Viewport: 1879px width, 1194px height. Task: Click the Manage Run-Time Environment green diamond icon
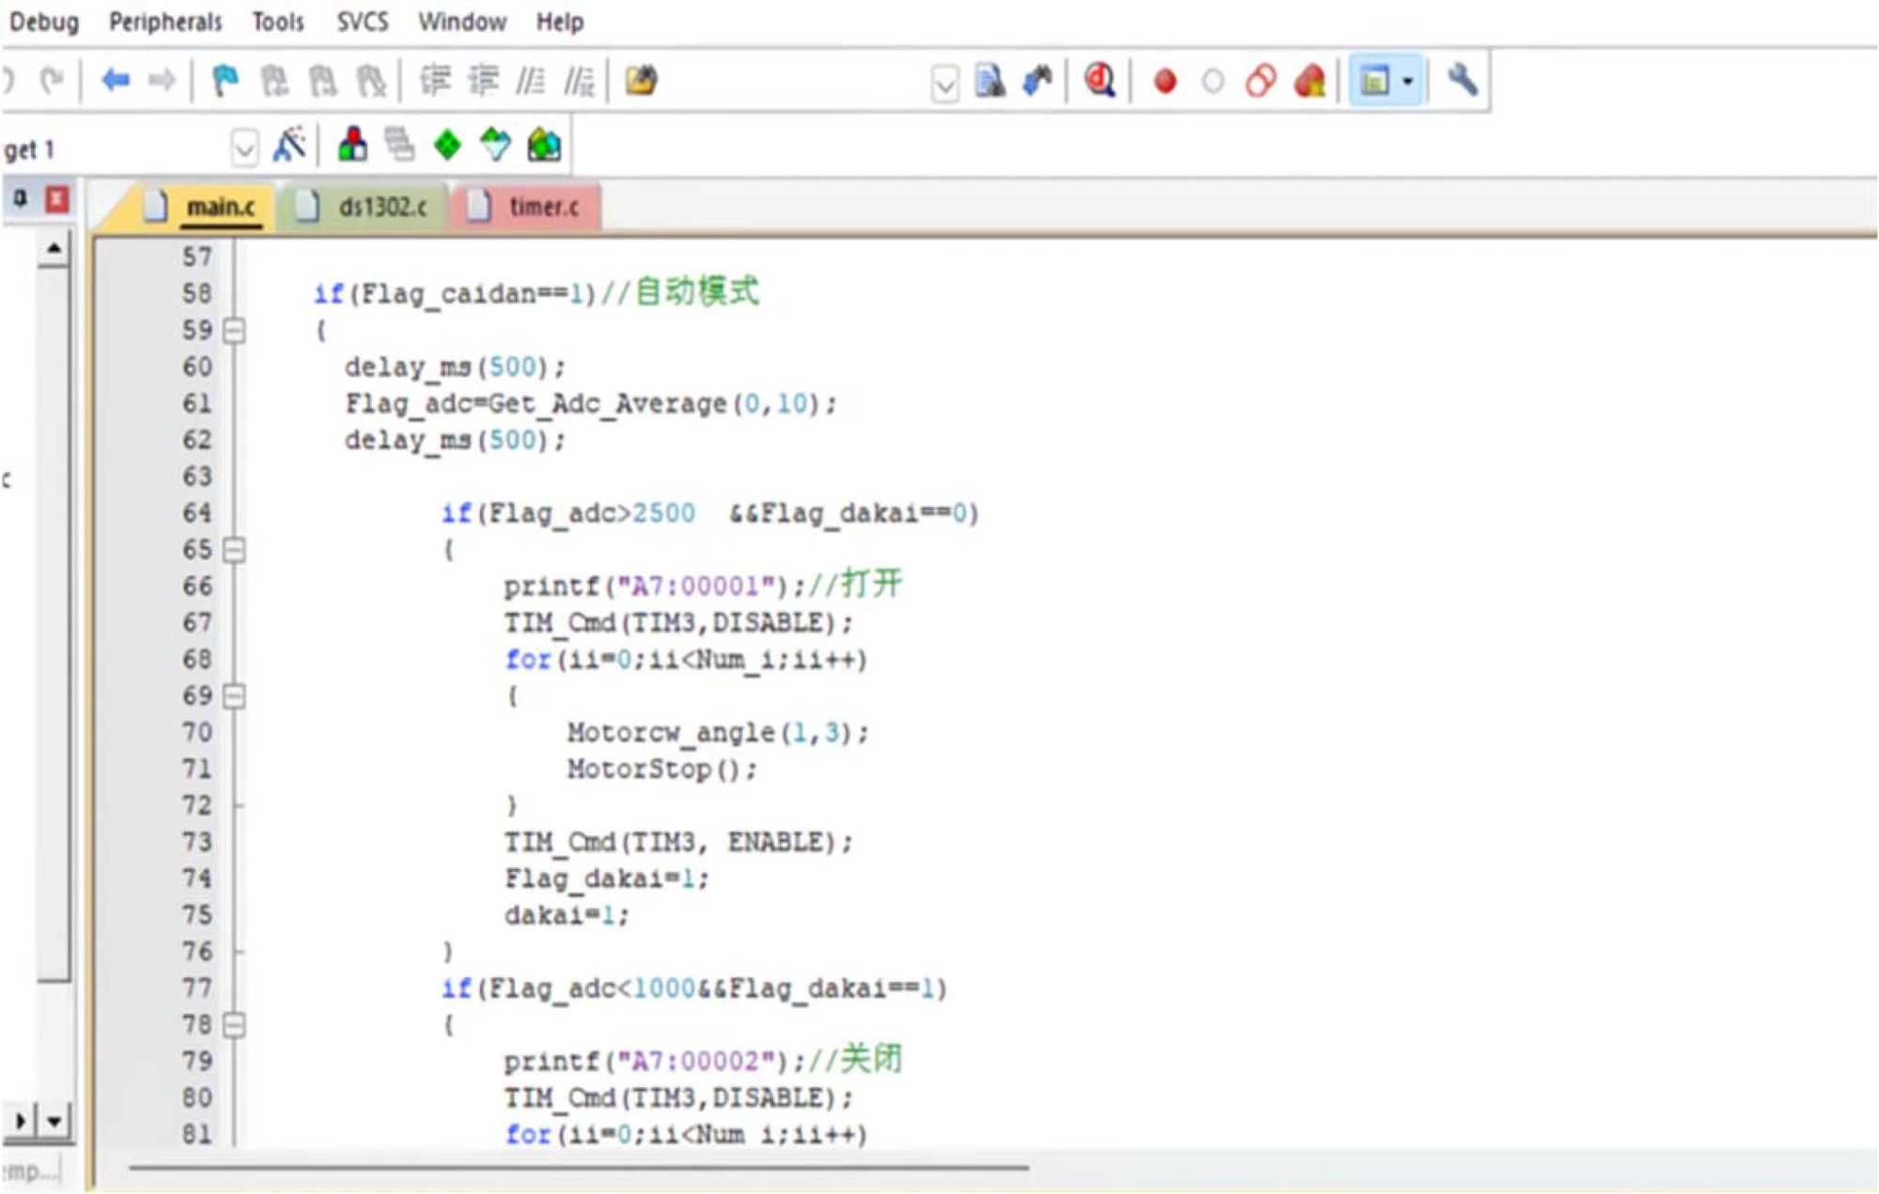(x=447, y=146)
